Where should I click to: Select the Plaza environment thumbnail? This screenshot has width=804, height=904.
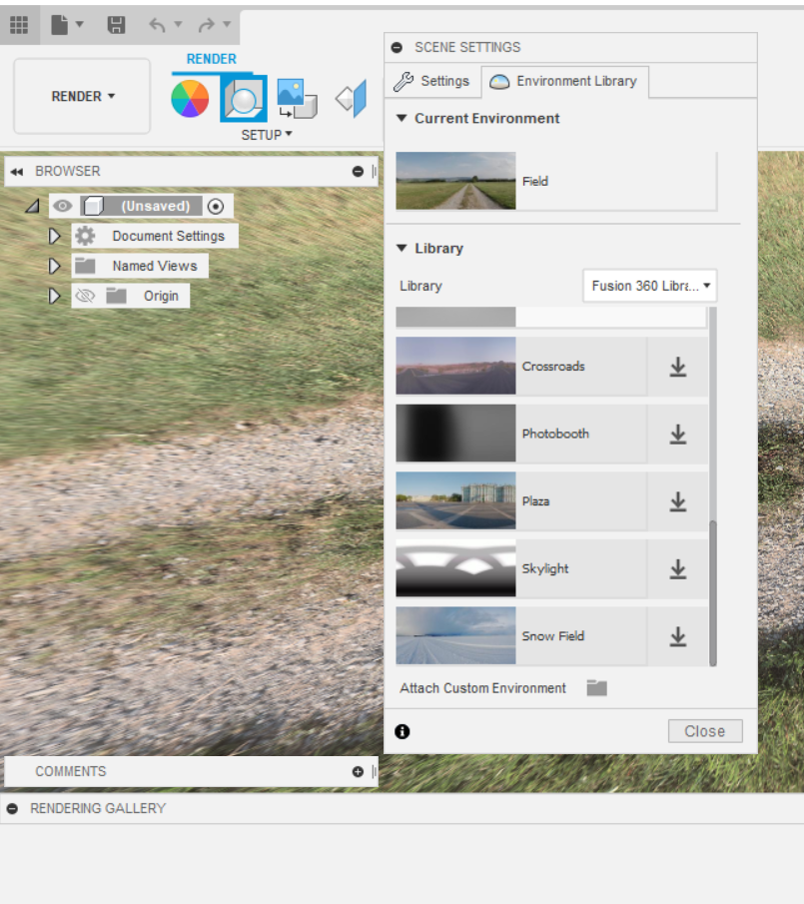[455, 500]
